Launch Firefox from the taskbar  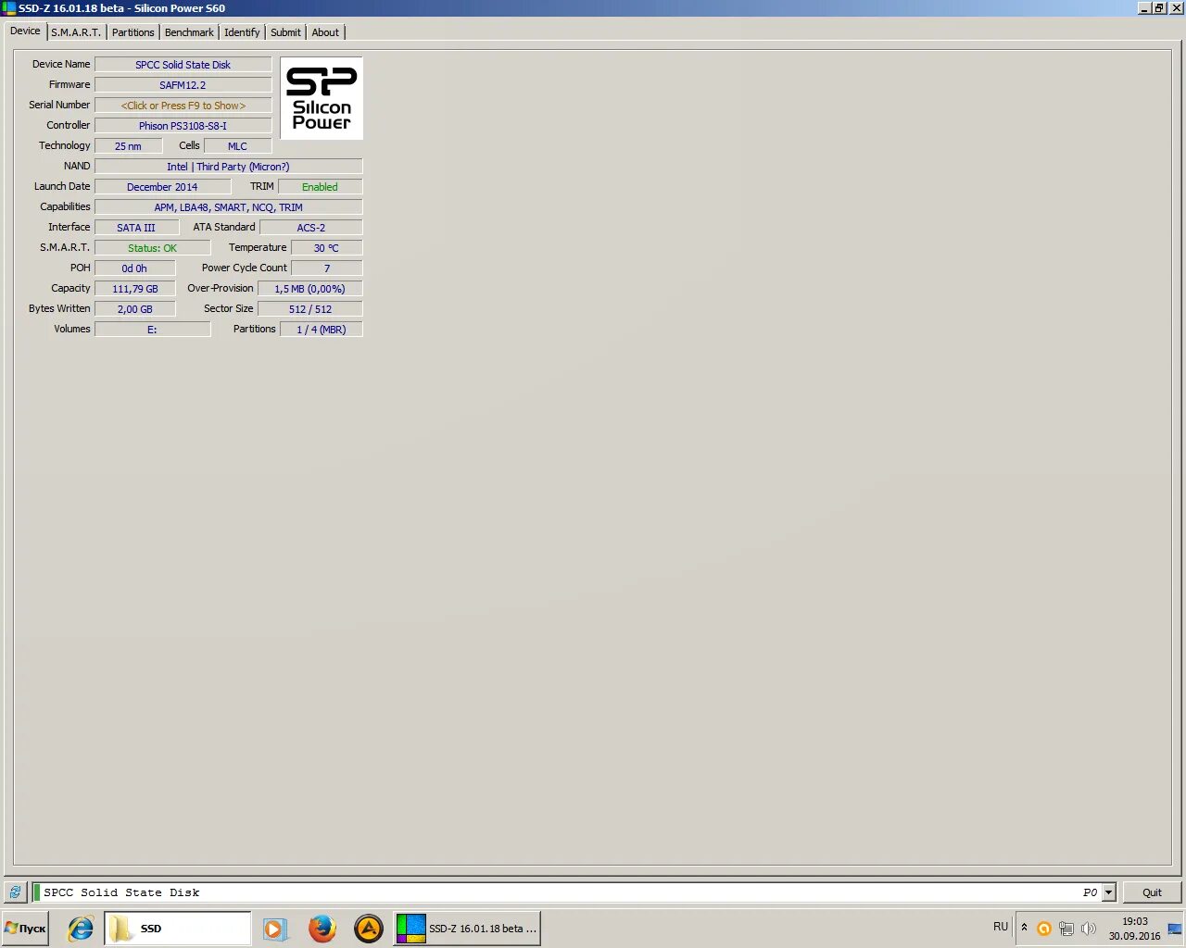(322, 929)
